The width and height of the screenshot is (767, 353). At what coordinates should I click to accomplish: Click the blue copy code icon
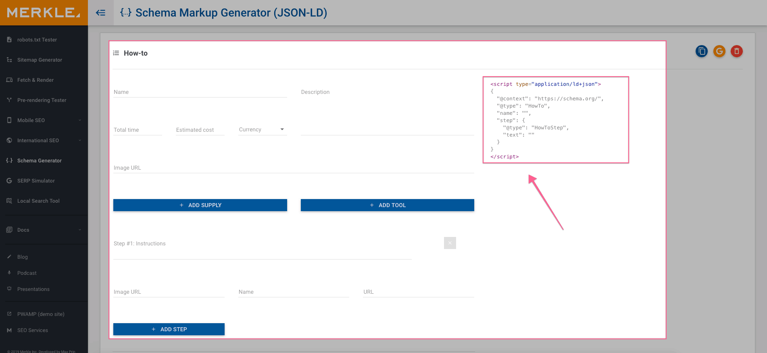pyautogui.click(x=702, y=51)
